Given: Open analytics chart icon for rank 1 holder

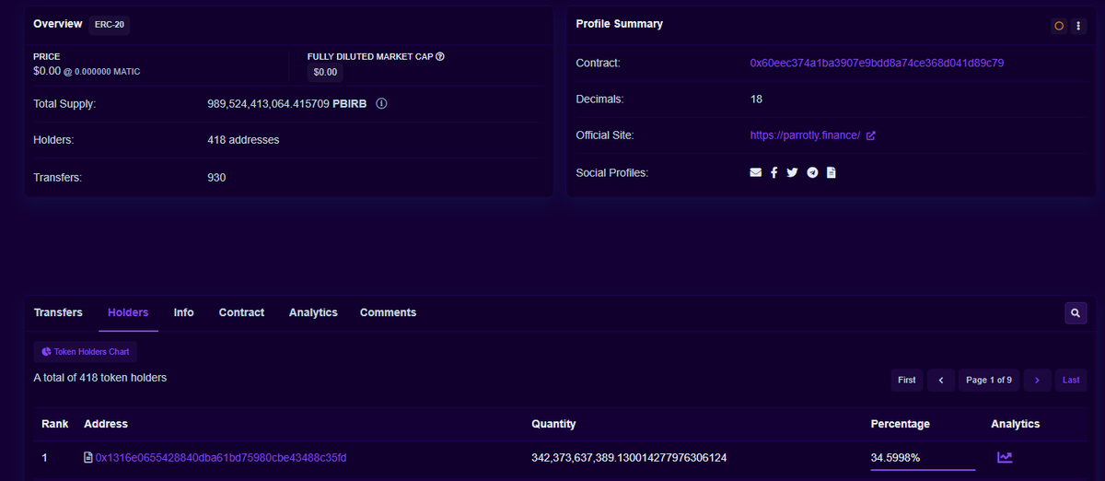Looking at the screenshot, I should tap(1005, 457).
